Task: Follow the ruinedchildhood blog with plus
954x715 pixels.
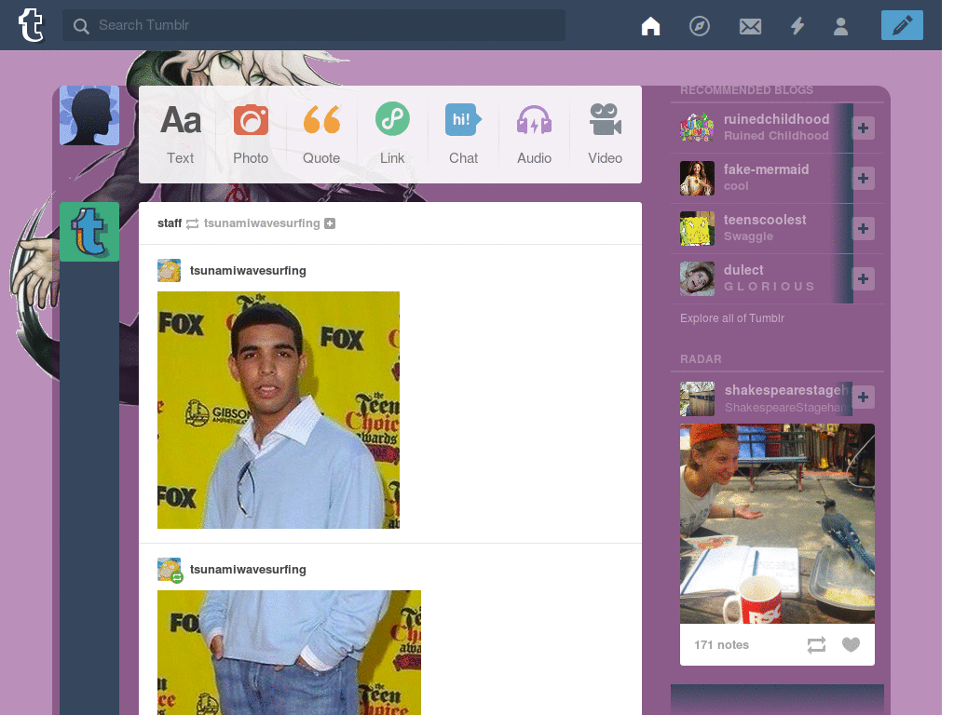Action: pos(863,128)
